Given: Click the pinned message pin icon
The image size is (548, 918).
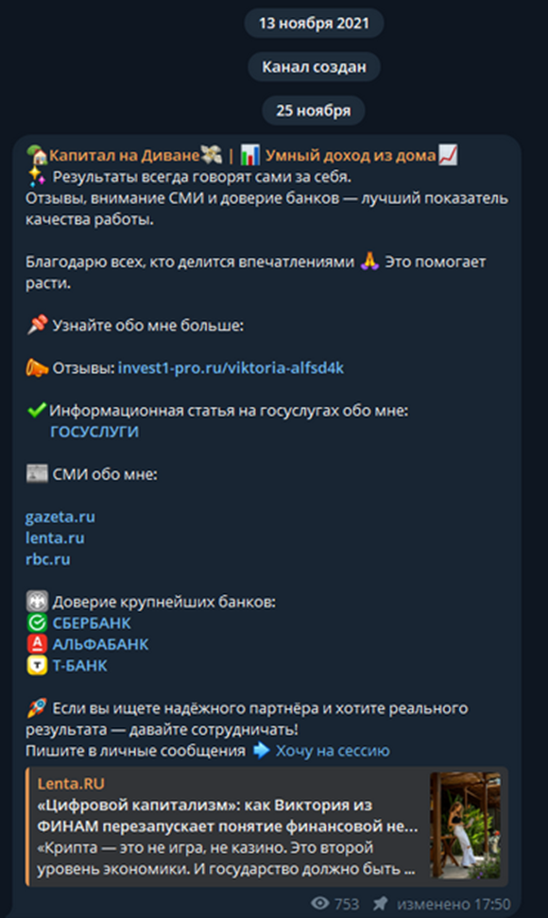Looking at the screenshot, I should [x=381, y=904].
